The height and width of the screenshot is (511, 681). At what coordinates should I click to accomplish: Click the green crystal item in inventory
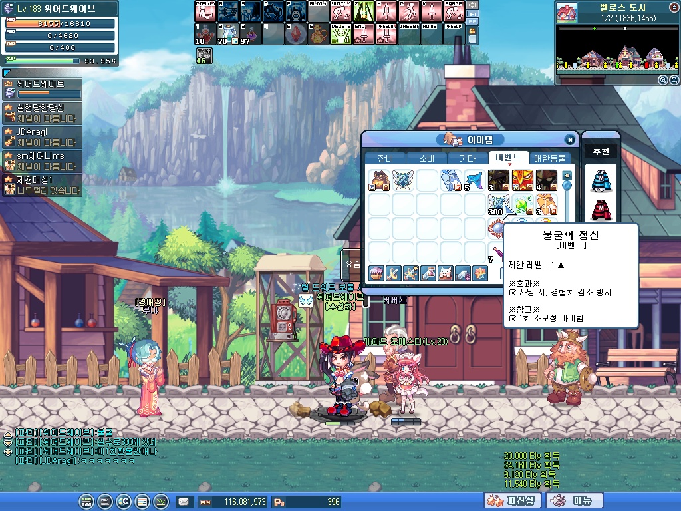coord(522,204)
